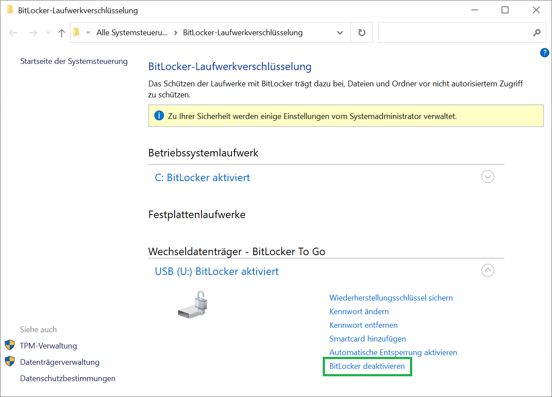
Task: Click the search magnifier icon
Action: 537,33
